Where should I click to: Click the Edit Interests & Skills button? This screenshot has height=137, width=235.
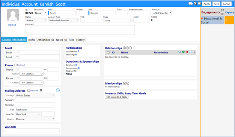click(x=117, y=97)
